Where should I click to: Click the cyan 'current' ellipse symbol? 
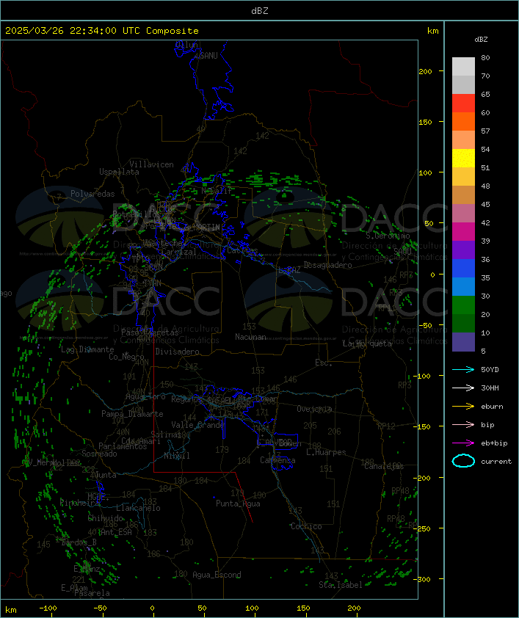point(463,461)
